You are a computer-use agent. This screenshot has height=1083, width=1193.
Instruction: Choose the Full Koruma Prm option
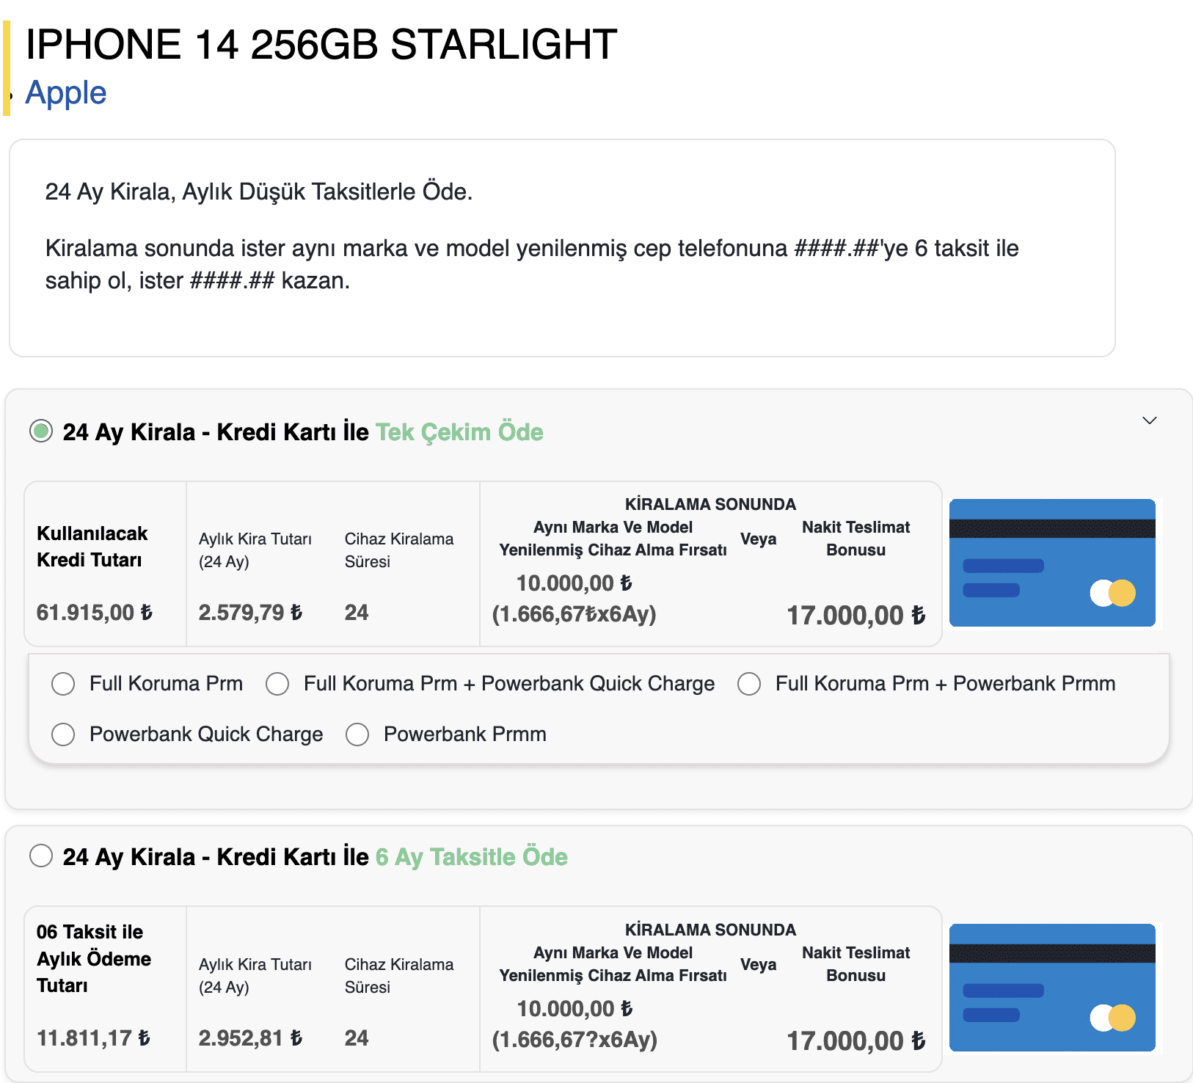point(64,684)
